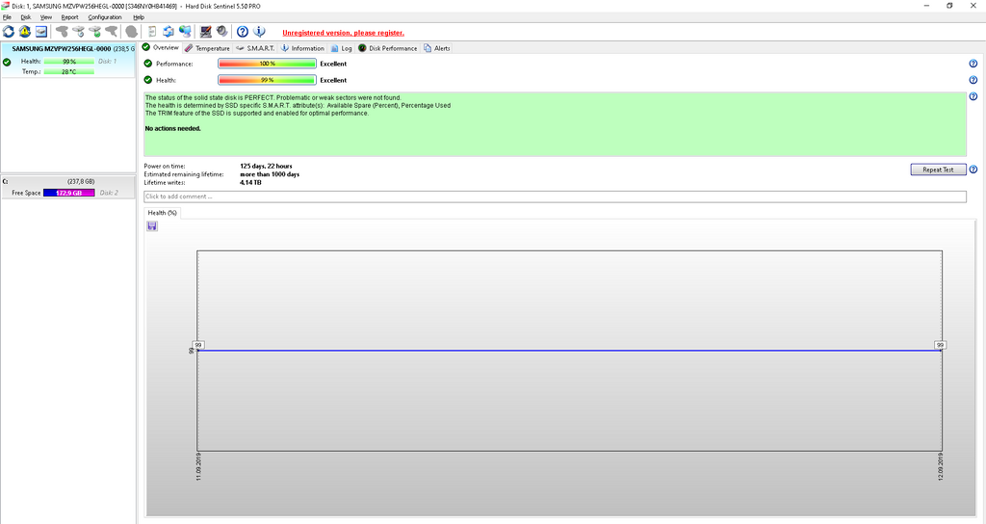Click the 28 °C temperature bar in sidebar
This screenshot has height=524, width=986.
69,71
